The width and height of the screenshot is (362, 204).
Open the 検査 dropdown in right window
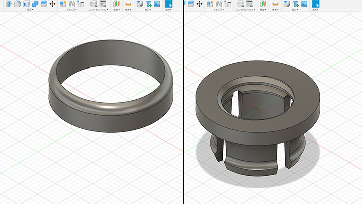pyautogui.click(x=275, y=10)
